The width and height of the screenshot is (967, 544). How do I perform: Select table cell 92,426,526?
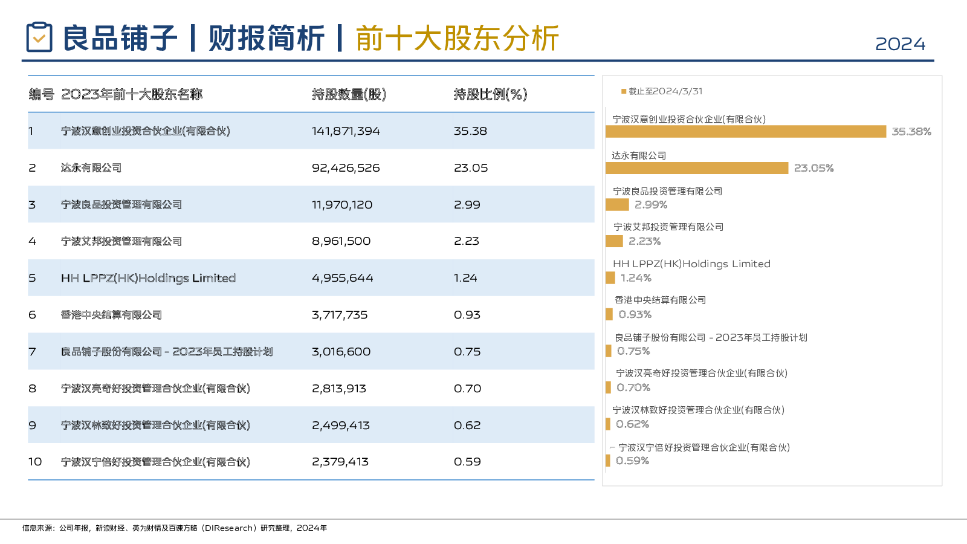click(346, 168)
